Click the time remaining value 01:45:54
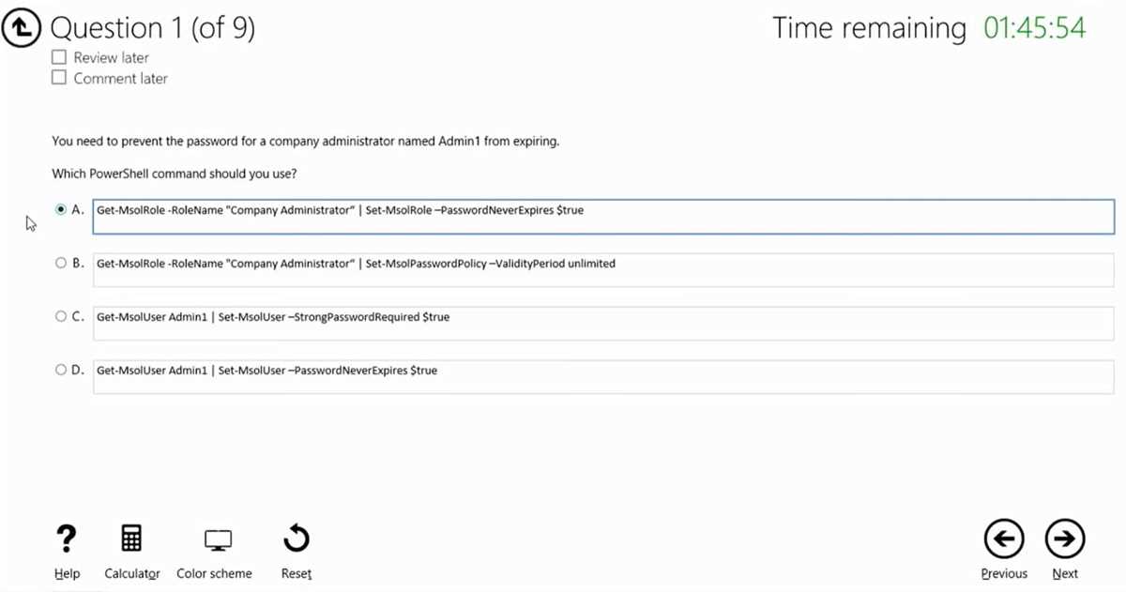 pyautogui.click(x=1034, y=27)
